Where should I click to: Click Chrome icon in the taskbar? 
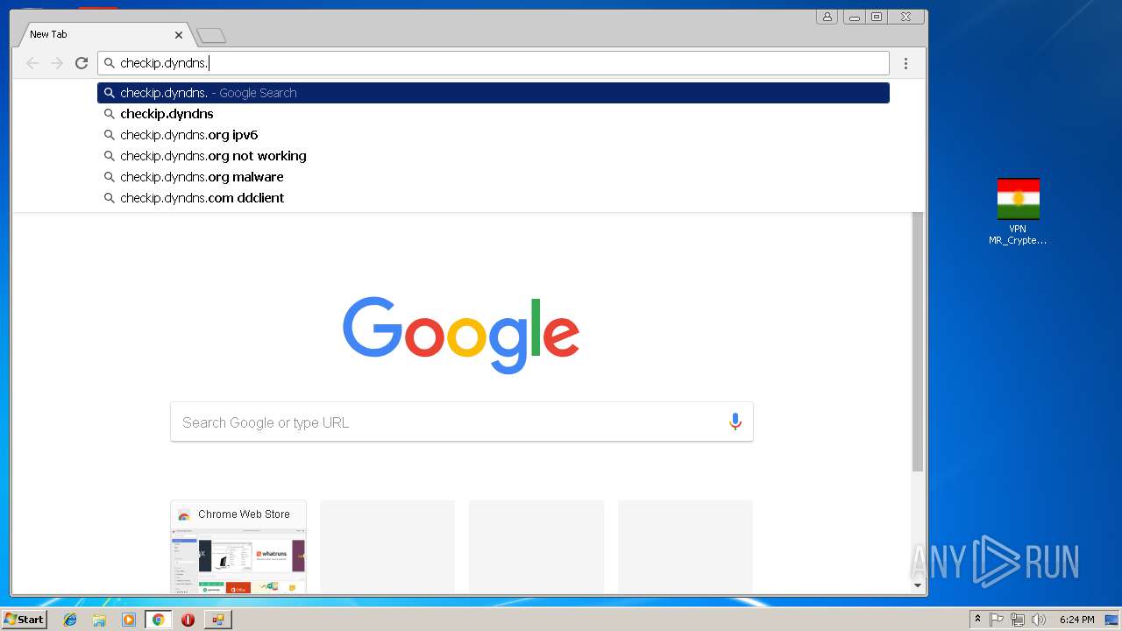coord(158,620)
